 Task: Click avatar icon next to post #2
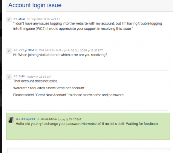(9, 51)
